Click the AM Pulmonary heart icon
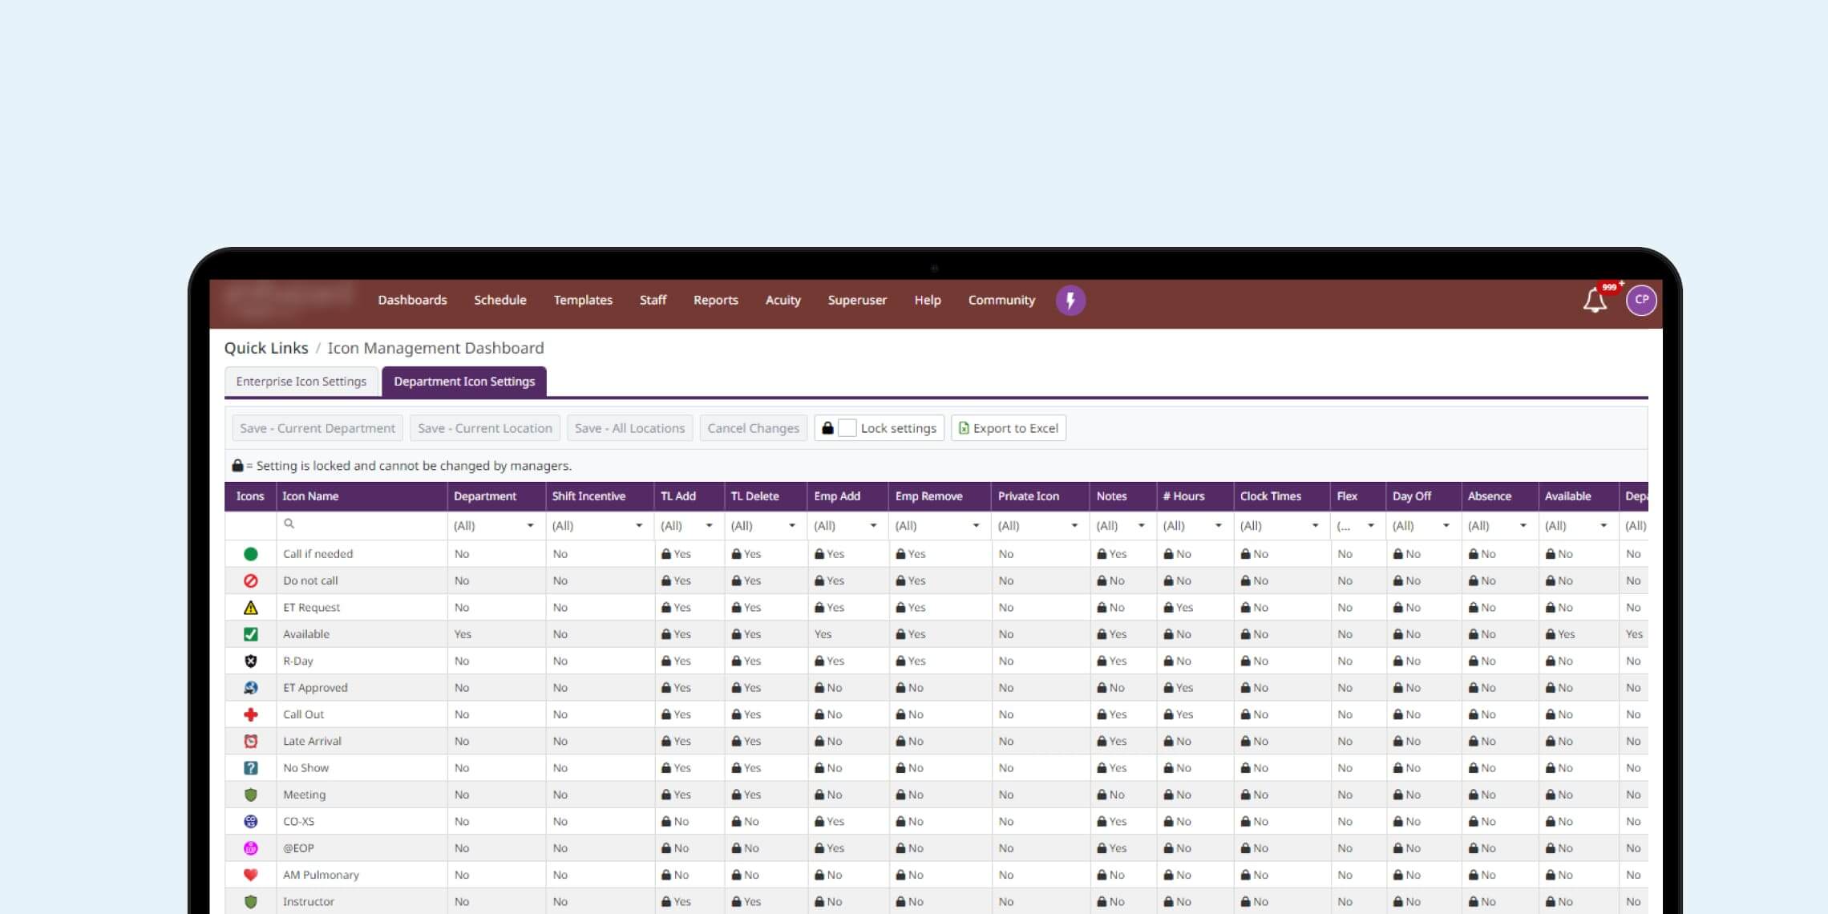 (x=251, y=875)
